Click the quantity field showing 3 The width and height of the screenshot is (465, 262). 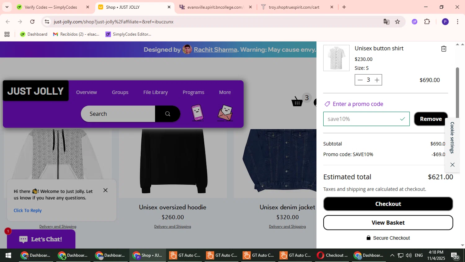368,80
